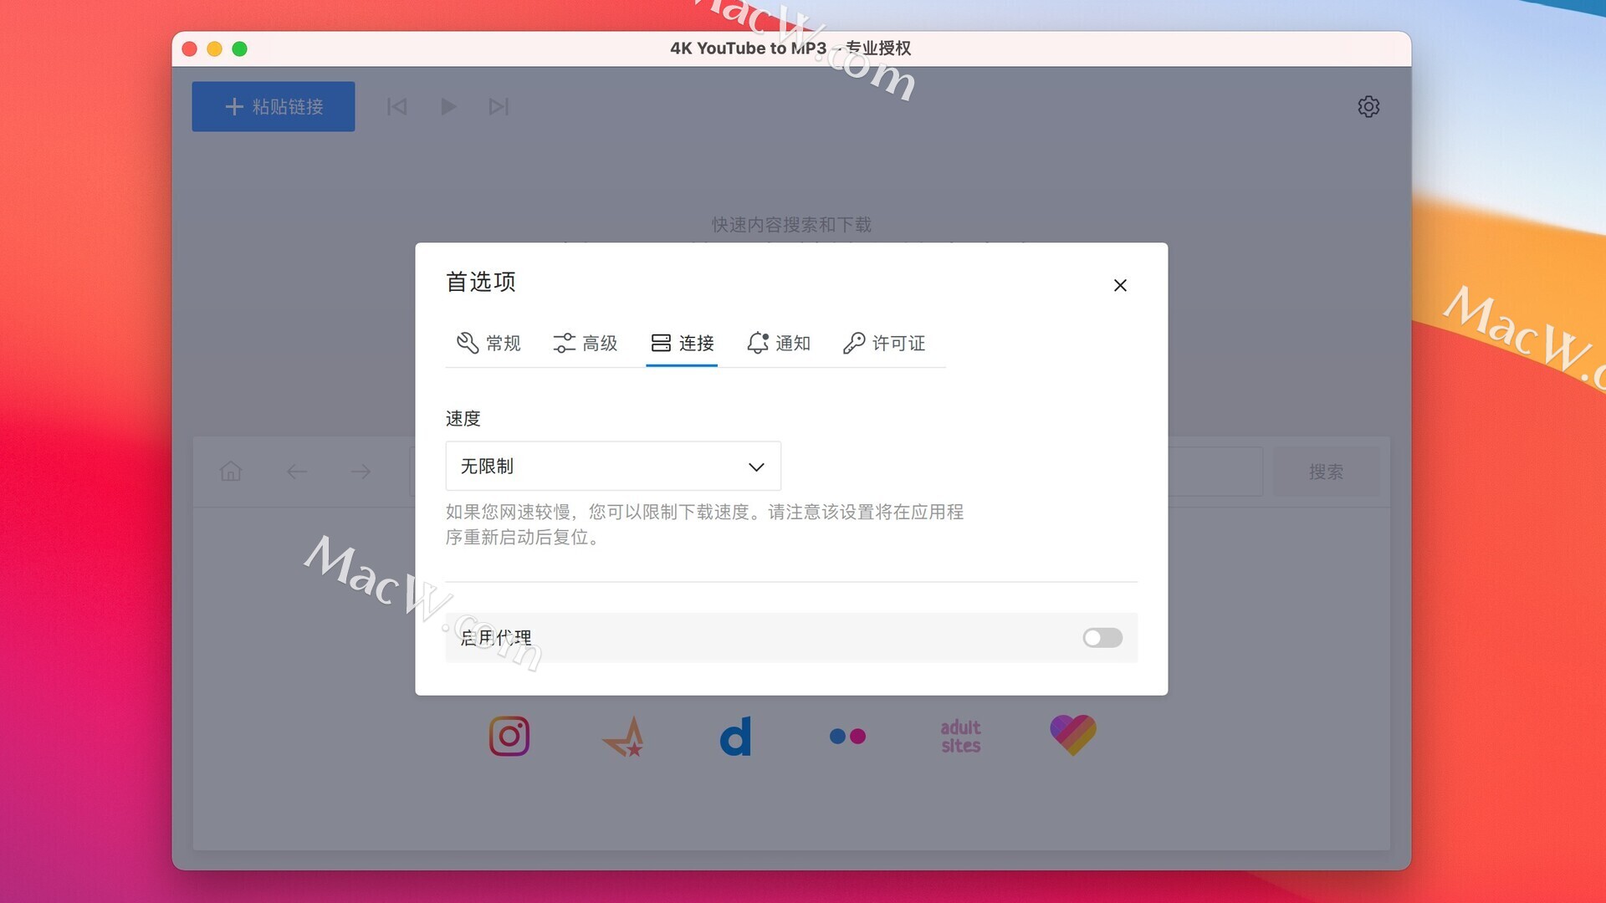The width and height of the screenshot is (1606, 903).
Task: Skip to next track in toolbar
Action: [x=499, y=106]
